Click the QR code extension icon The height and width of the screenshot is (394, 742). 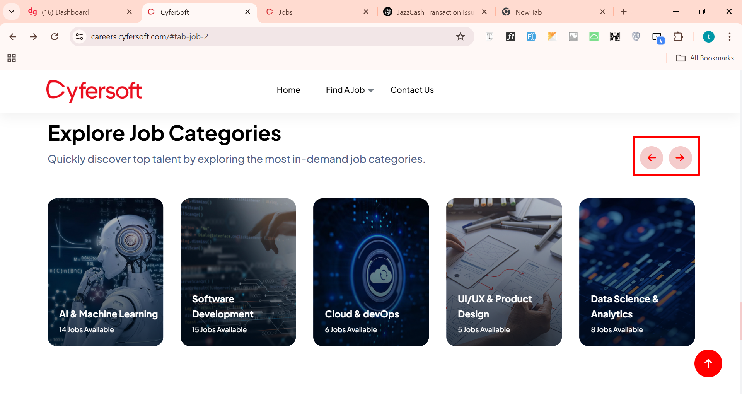615,37
